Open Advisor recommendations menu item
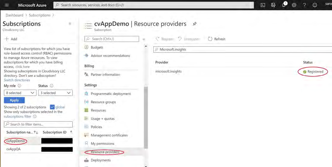The image size is (332, 167). [x=111, y=55]
